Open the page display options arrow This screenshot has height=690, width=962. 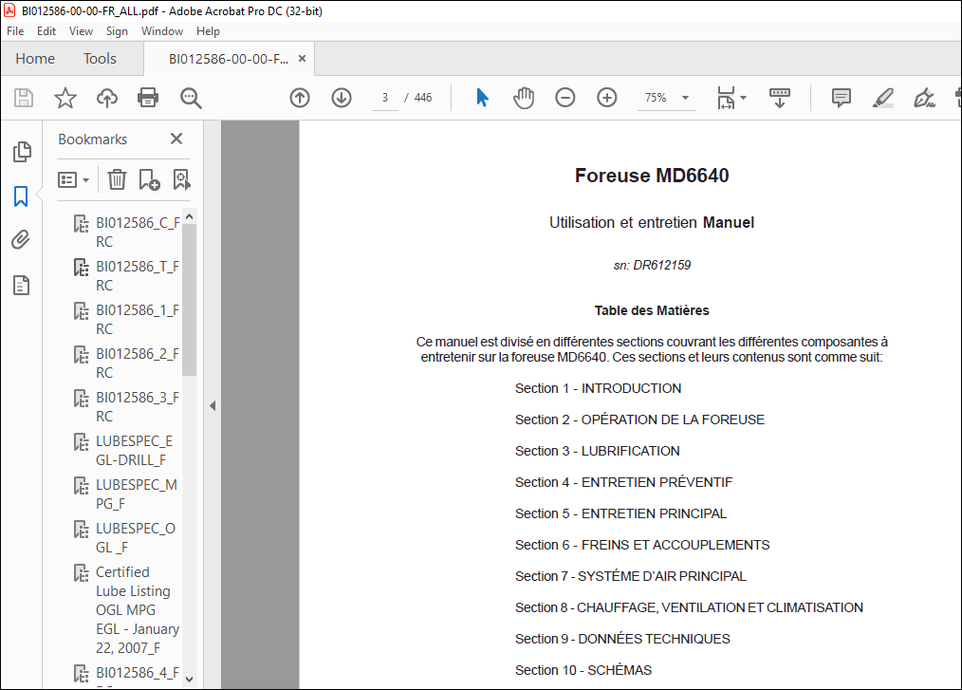pyautogui.click(x=743, y=98)
